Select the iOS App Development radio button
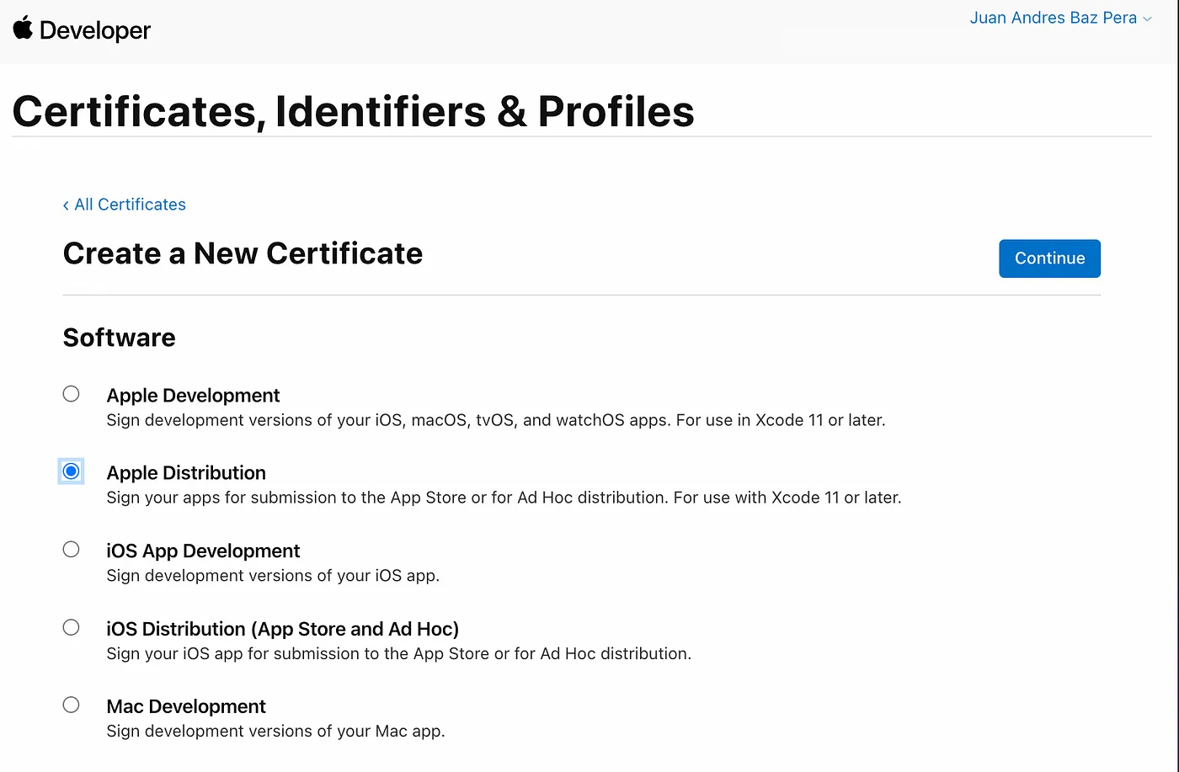The image size is (1179, 772). 72,550
